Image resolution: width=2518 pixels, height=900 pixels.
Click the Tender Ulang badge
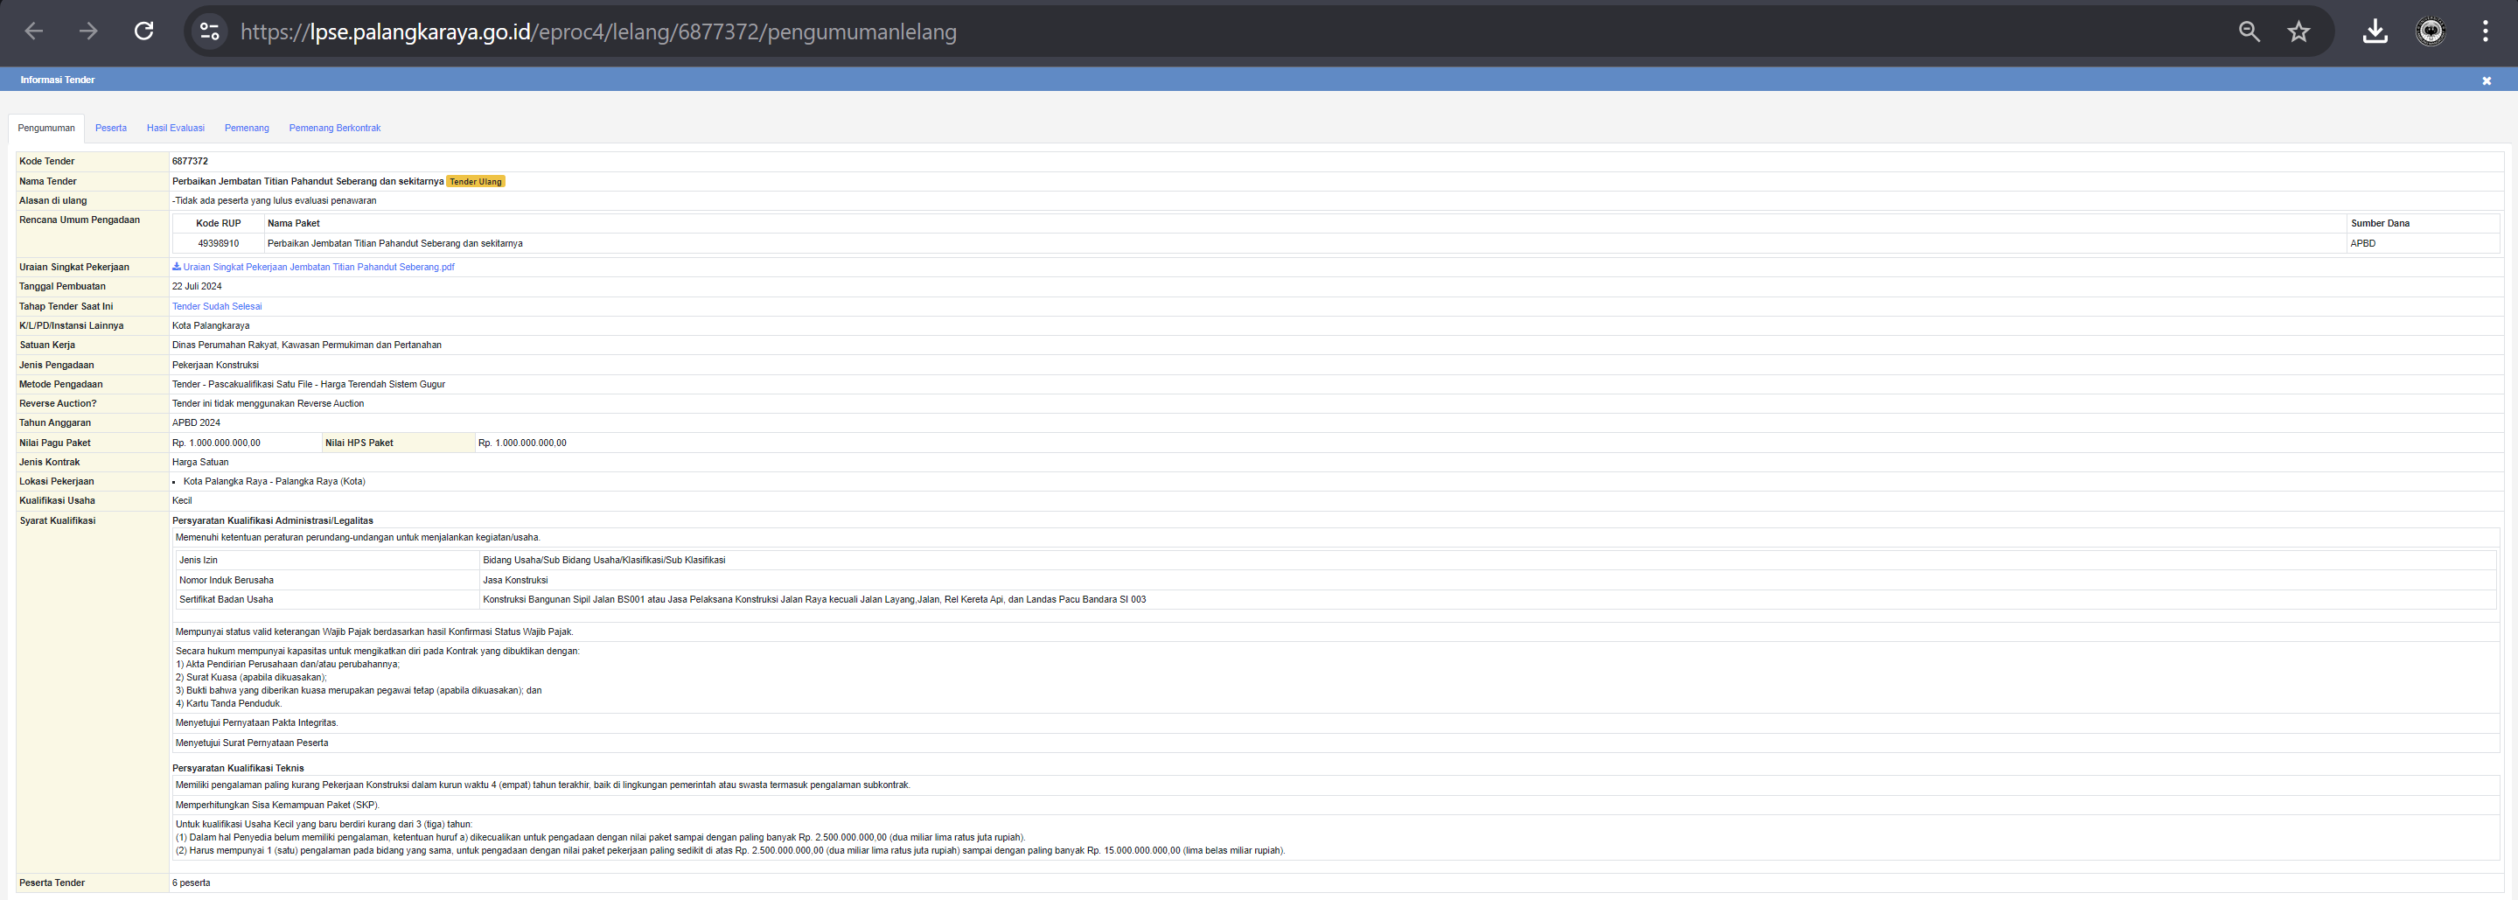tap(475, 182)
